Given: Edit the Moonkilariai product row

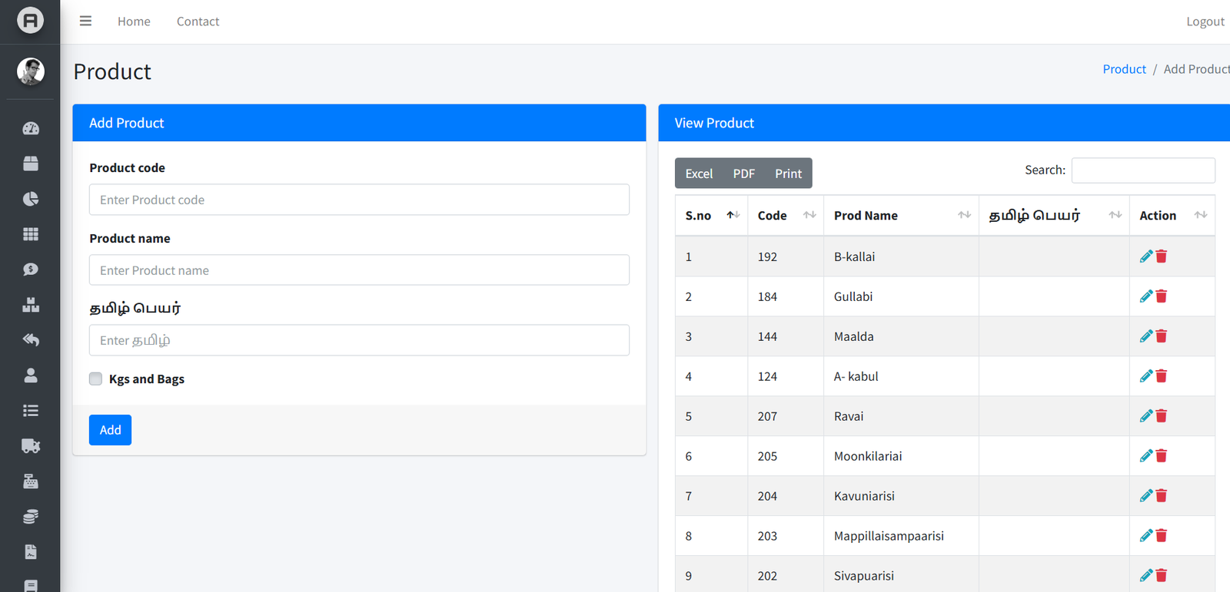Looking at the screenshot, I should [1146, 456].
